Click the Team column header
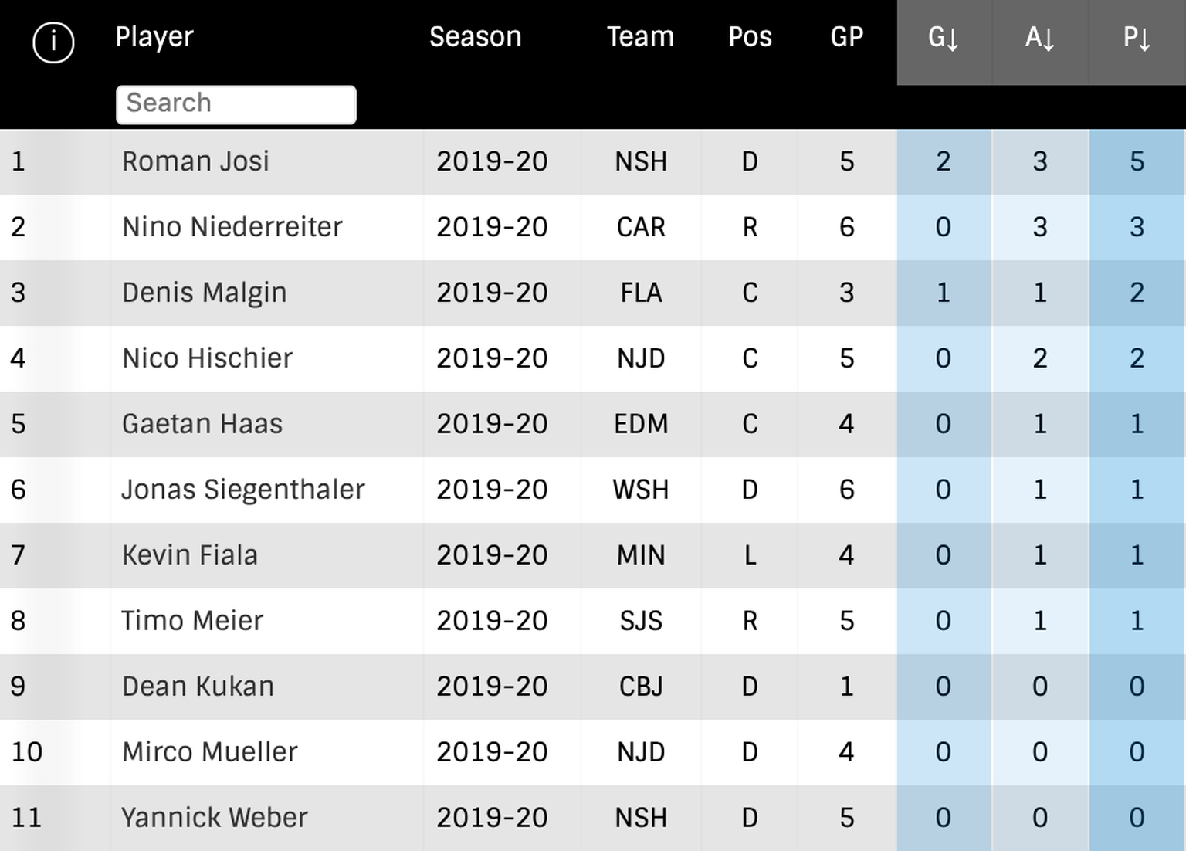1186x851 pixels. 640,36
